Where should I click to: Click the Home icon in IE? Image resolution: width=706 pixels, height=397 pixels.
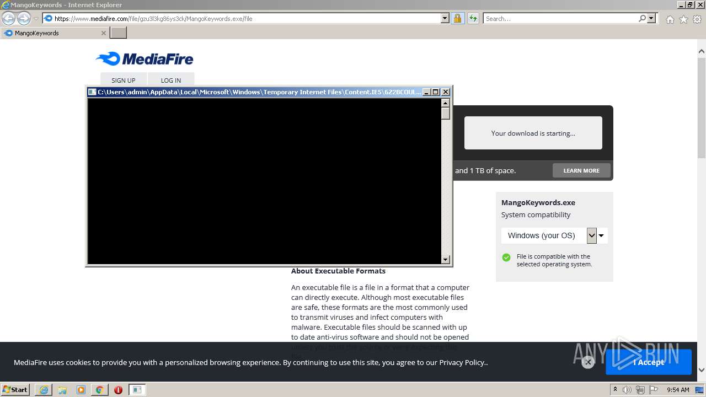click(x=670, y=19)
